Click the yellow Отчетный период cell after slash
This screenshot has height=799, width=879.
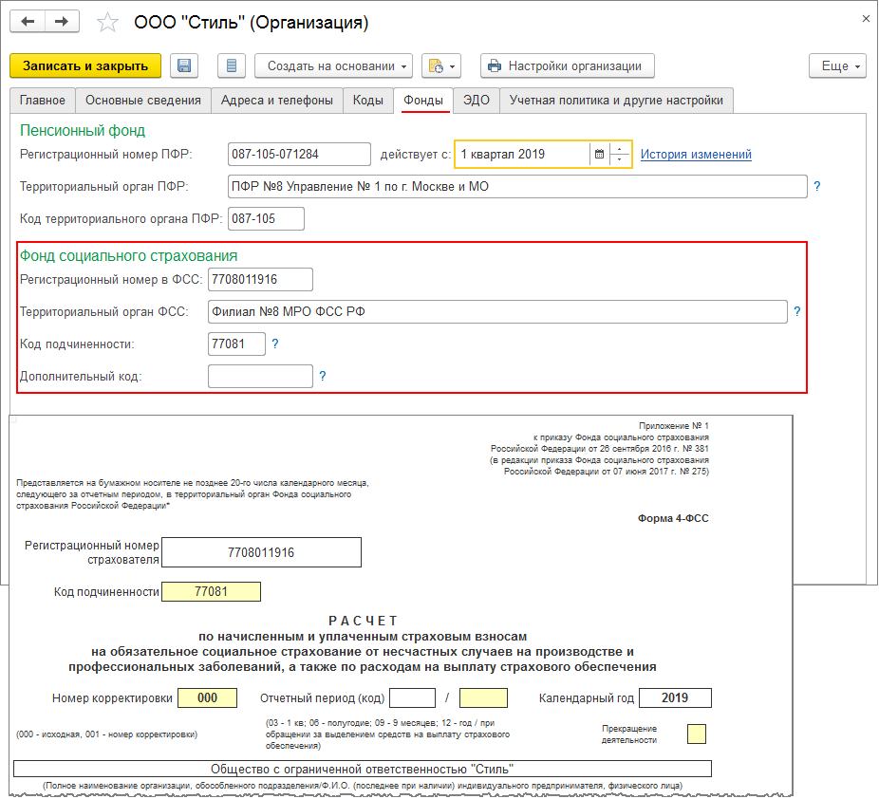click(483, 698)
